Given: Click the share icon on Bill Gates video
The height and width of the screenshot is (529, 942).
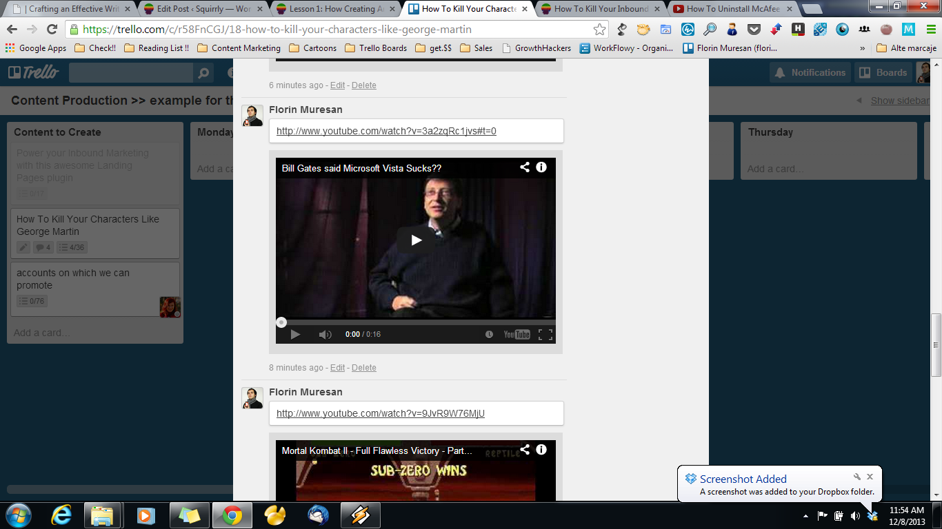Looking at the screenshot, I should pos(525,167).
